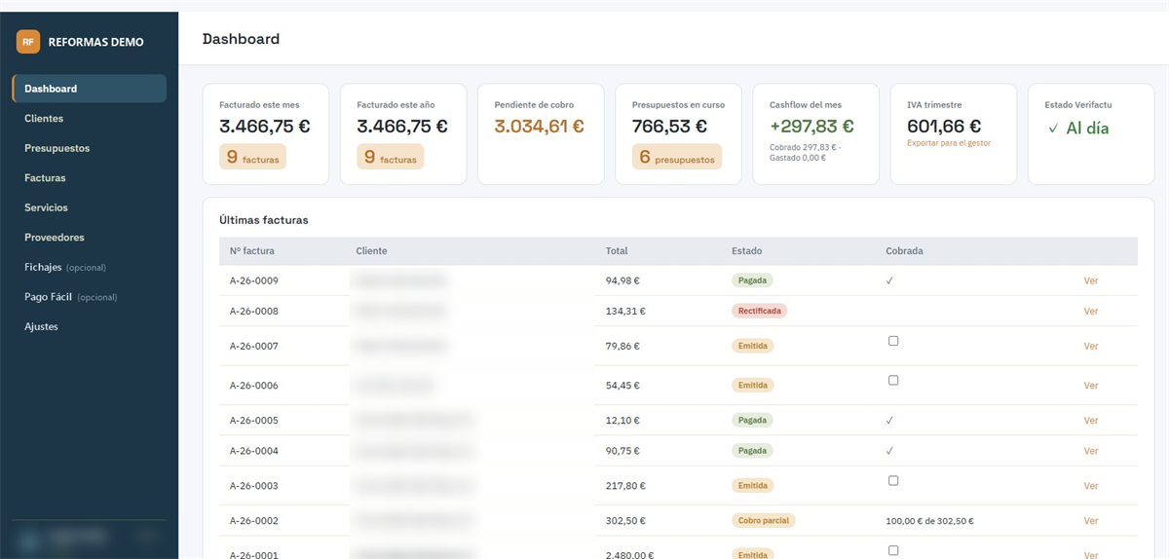This screenshot has width=1169, height=559.
Task: Click the orange RF logo icon
Action: pyautogui.click(x=28, y=42)
